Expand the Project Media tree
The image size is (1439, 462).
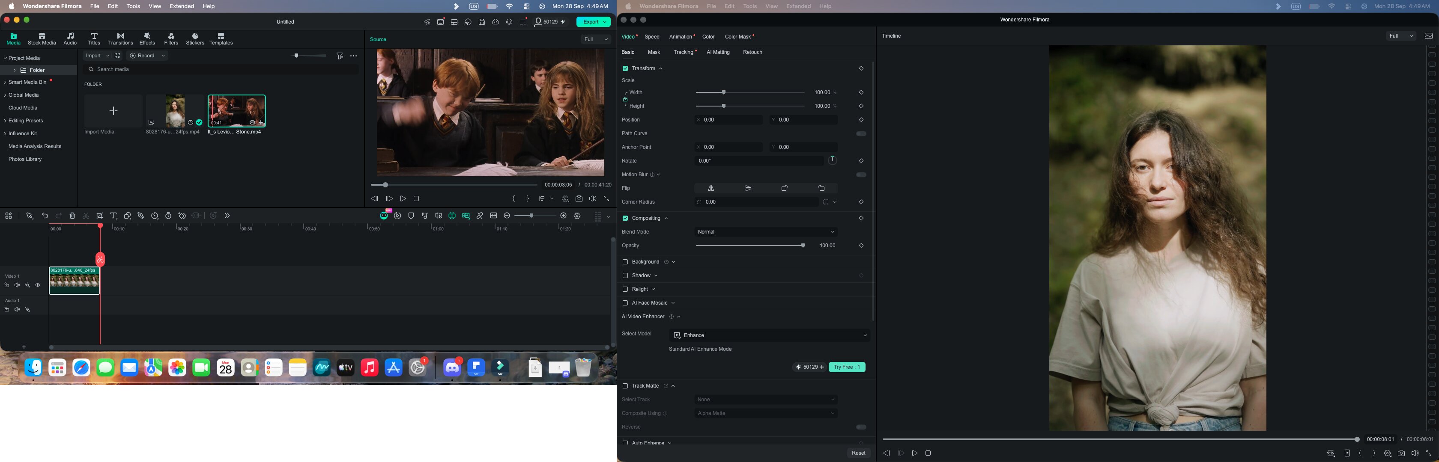pyautogui.click(x=5, y=59)
